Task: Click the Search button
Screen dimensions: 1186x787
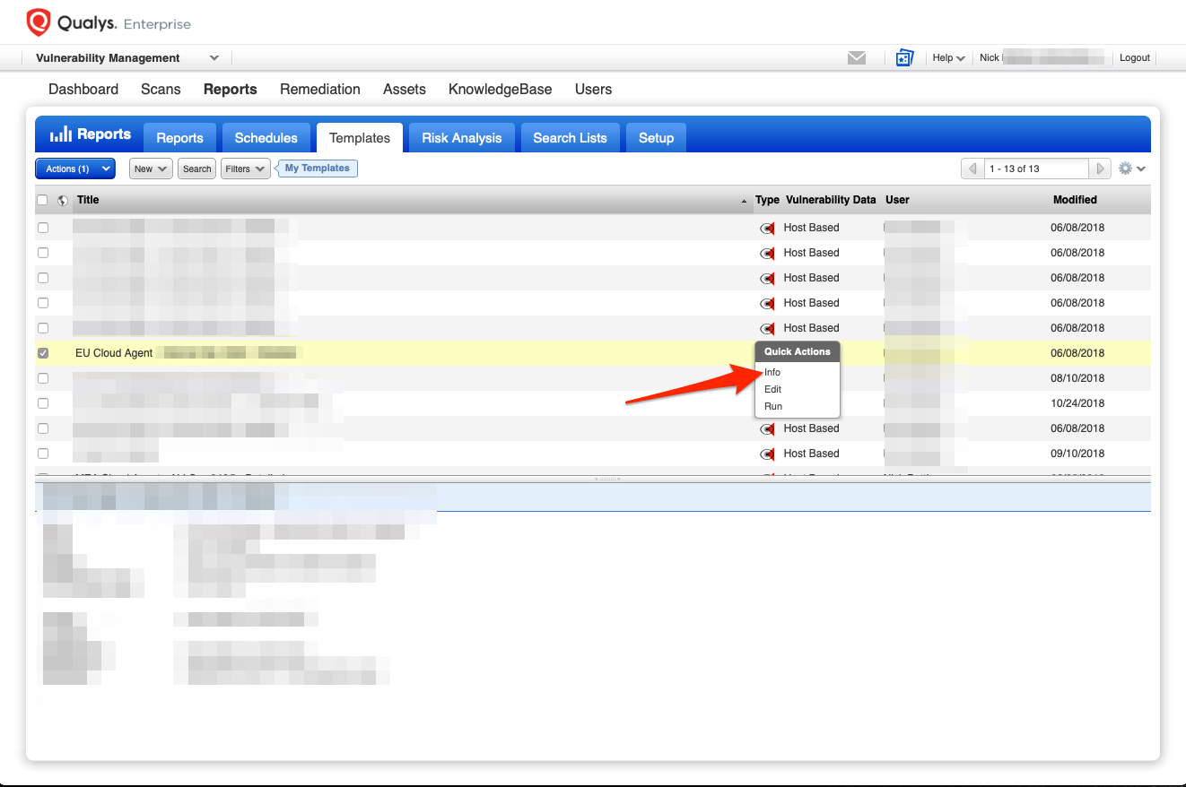Action: coord(196,169)
